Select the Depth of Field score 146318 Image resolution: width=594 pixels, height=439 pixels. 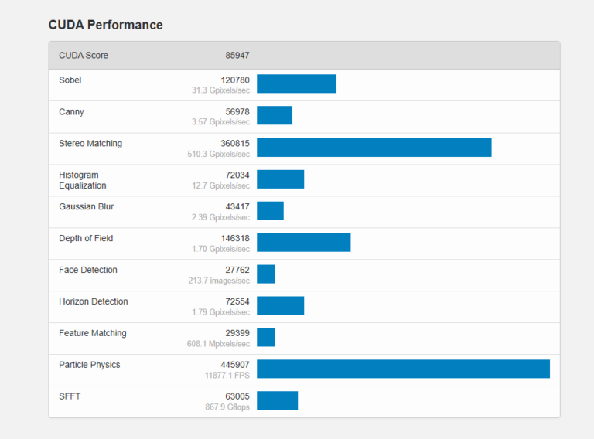[234, 239]
